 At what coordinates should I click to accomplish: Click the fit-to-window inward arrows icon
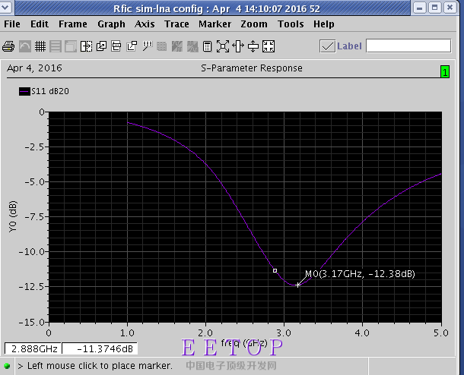pyautogui.click(x=269, y=46)
